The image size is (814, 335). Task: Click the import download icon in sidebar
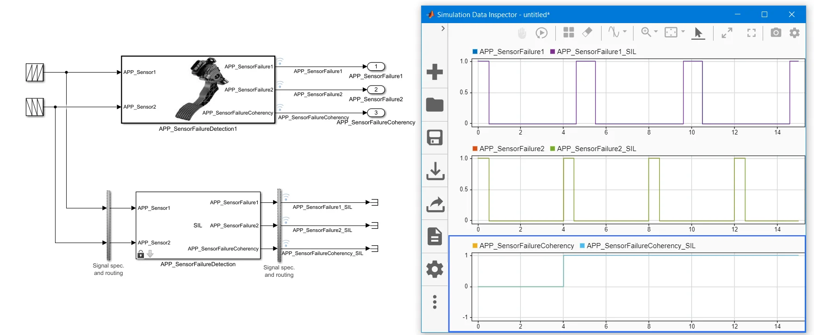tap(435, 171)
